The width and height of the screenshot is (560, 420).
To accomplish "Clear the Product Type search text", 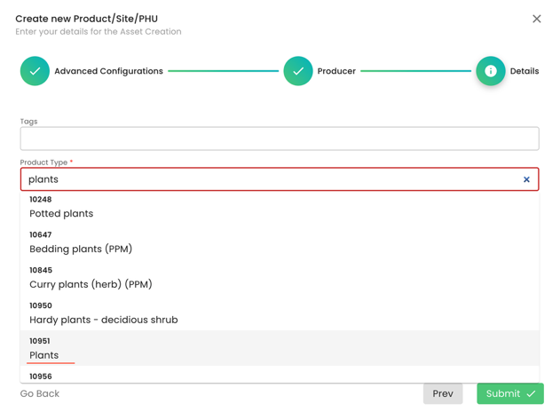I will (526, 179).
